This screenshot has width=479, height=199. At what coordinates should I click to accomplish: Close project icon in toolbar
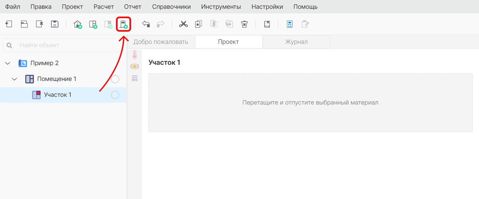(x=40, y=24)
